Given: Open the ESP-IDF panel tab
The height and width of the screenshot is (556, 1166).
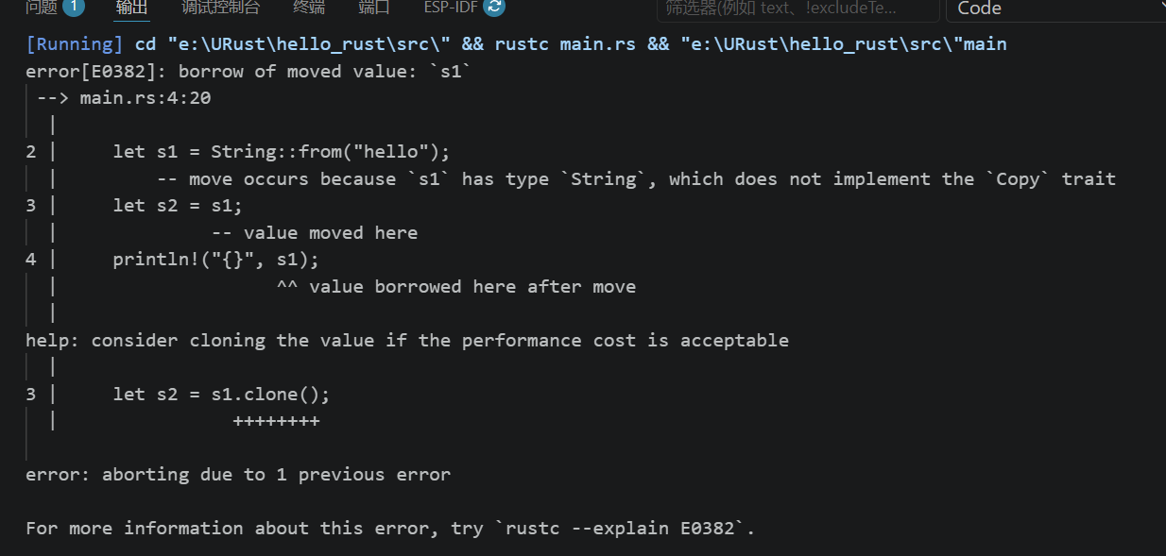Looking at the screenshot, I should 452,8.
